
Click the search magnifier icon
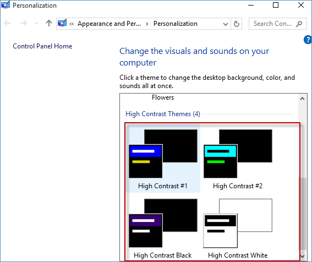[x=299, y=24]
